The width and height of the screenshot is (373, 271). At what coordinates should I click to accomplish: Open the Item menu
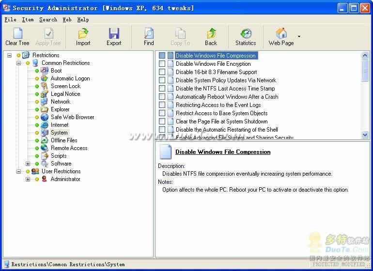[28, 20]
